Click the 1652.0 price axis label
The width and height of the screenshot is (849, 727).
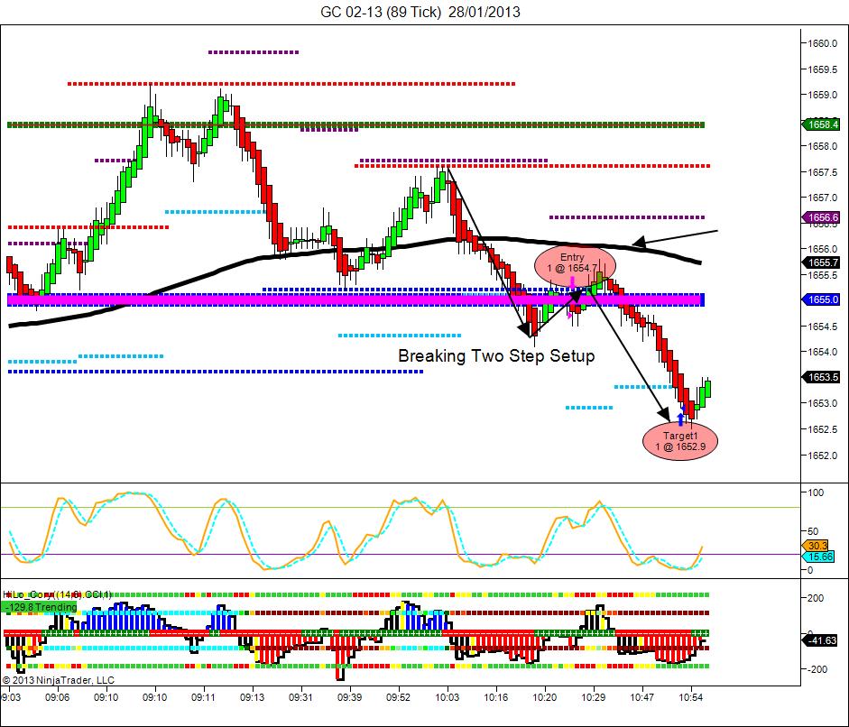823,456
